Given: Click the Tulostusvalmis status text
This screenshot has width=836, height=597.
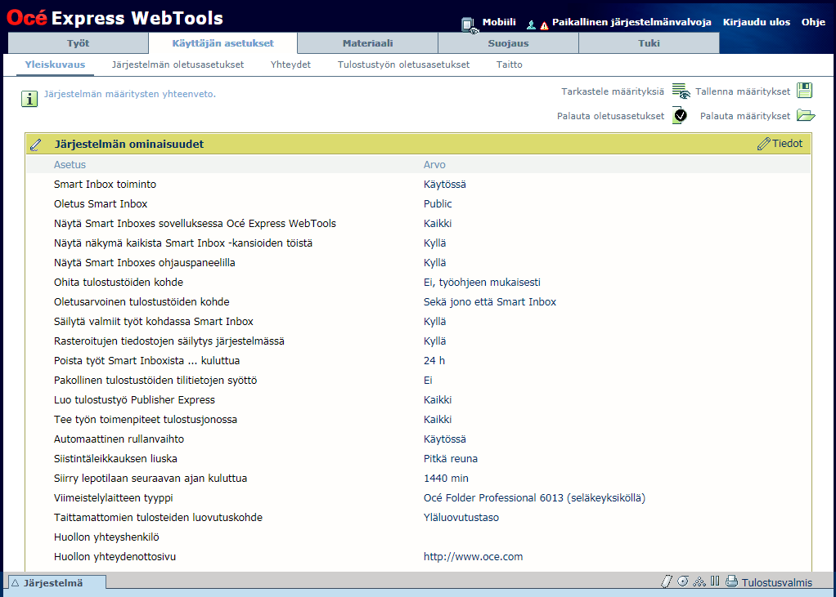Looking at the screenshot, I should click(x=777, y=582).
